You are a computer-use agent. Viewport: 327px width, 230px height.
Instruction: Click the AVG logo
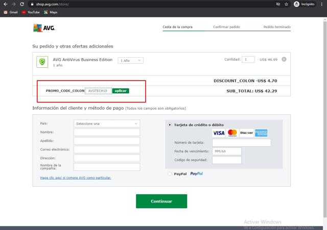[44, 28]
